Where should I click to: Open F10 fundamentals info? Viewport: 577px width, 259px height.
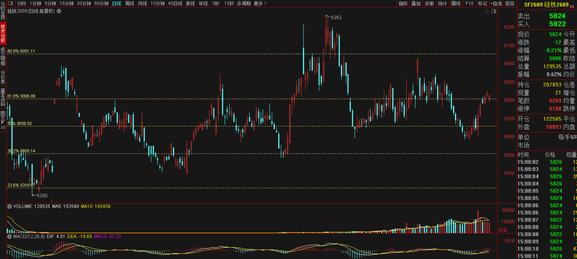(469, 3)
